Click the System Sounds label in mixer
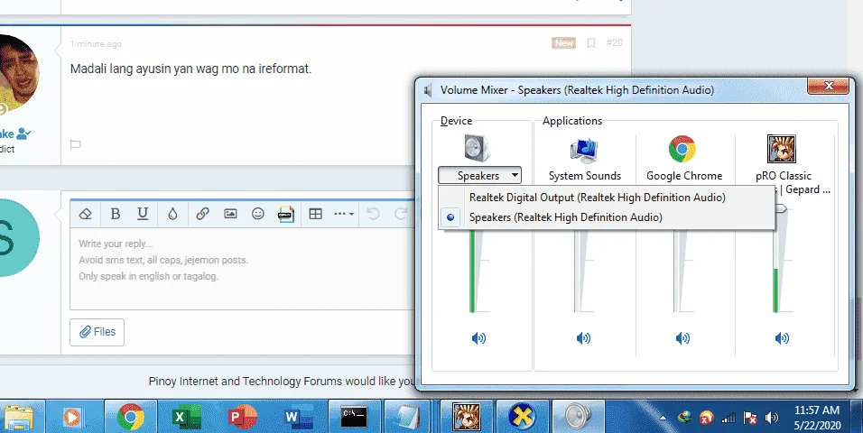 [584, 176]
